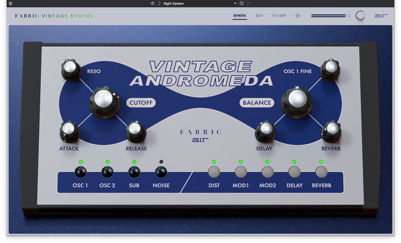Click the RESO knob
The height and width of the screenshot is (243, 401).
[x=71, y=70]
